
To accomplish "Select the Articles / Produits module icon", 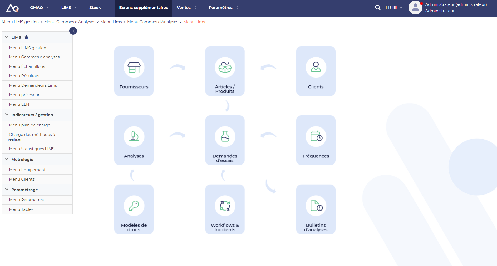I will 225,67.
